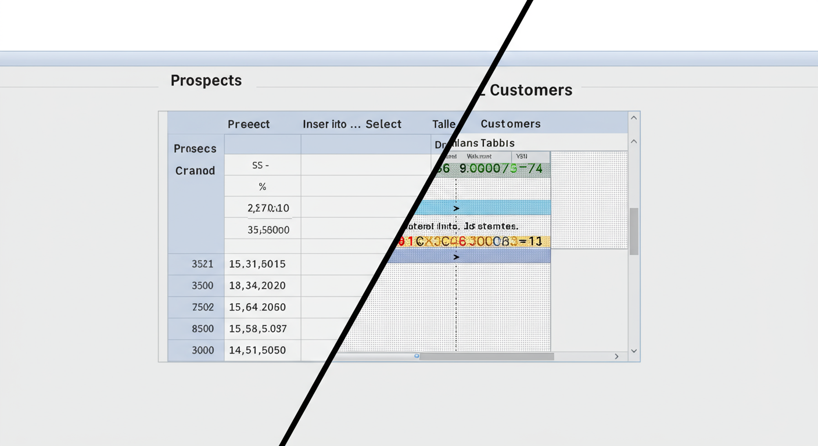
Task: Expand the dark blue row arrow
Action: [x=456, y=256]
